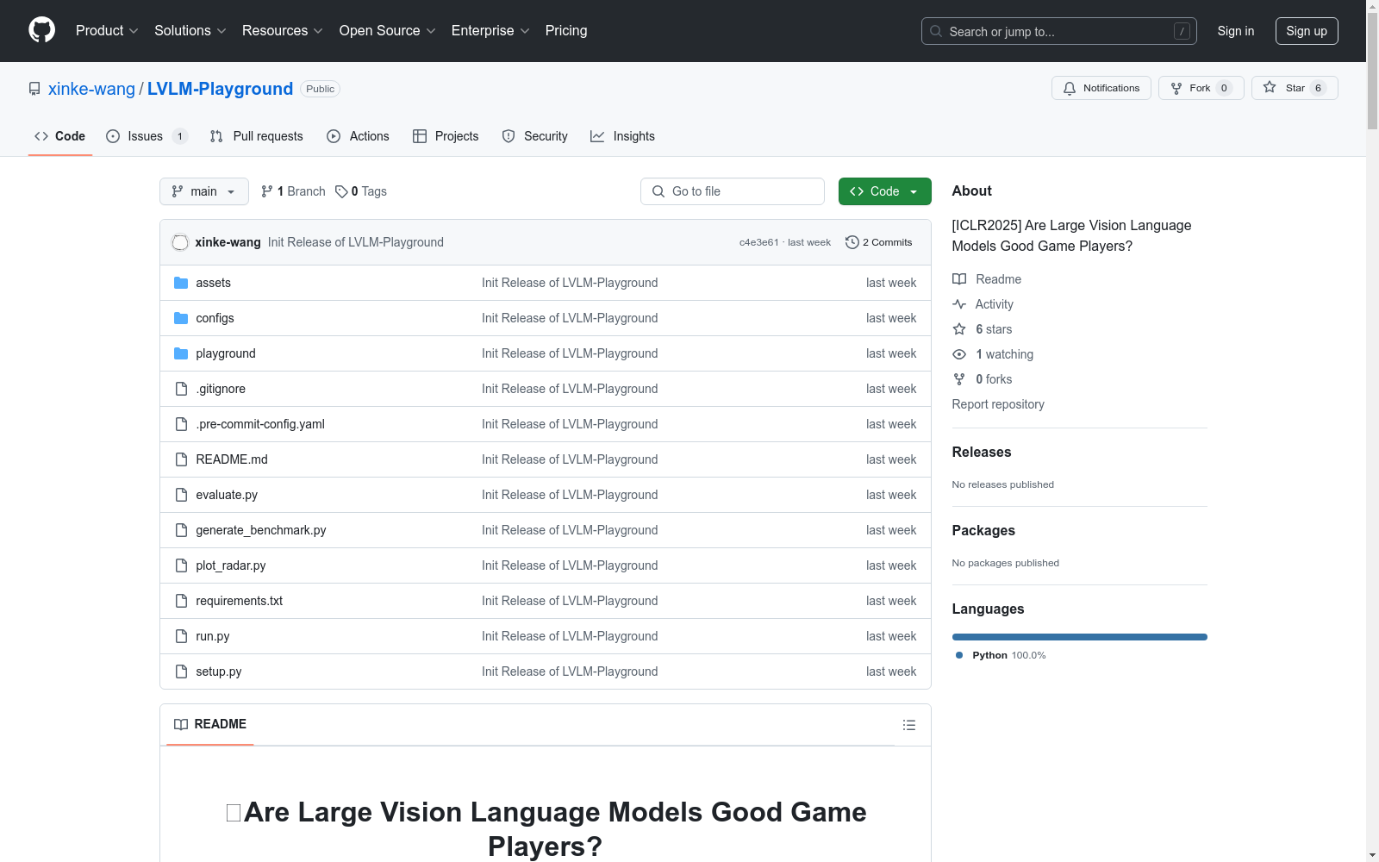Click the Report repository link

click(x=998, y=404)
